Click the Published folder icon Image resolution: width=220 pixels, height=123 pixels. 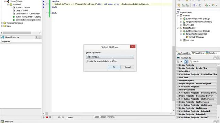[11, 4]
